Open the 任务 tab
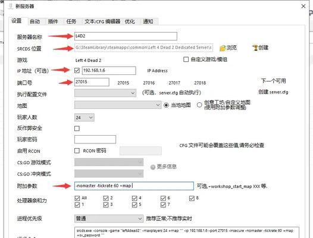 [71, 21]
